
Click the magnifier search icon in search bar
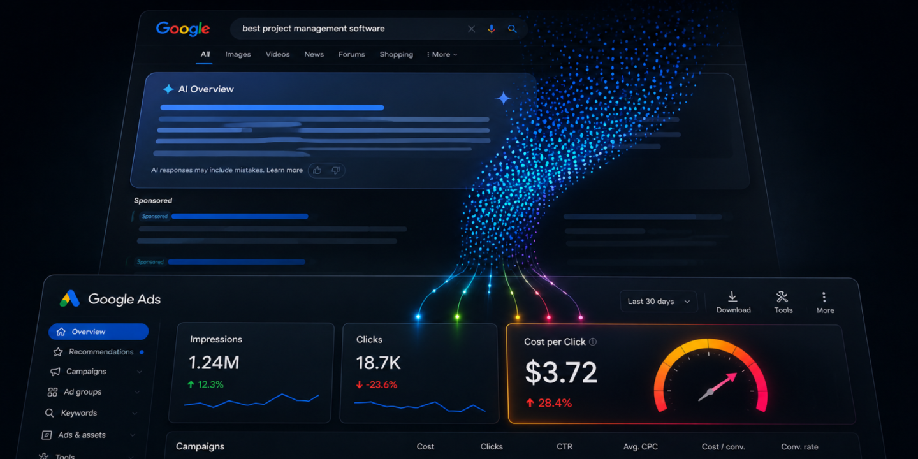(x=512, y=29)
